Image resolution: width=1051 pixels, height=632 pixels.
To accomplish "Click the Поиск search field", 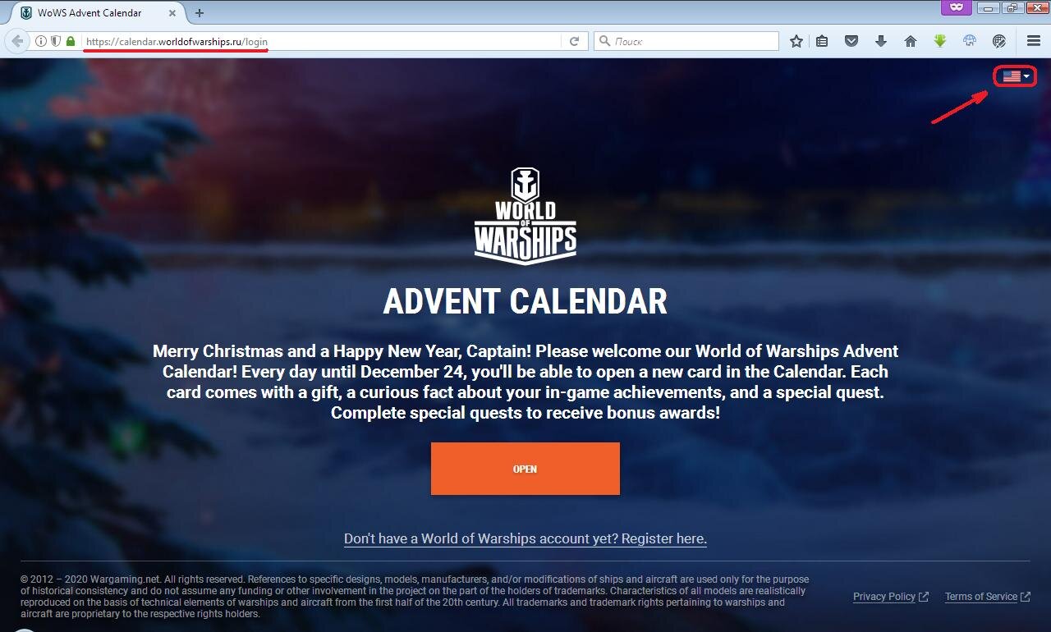I will coord(686,41).
